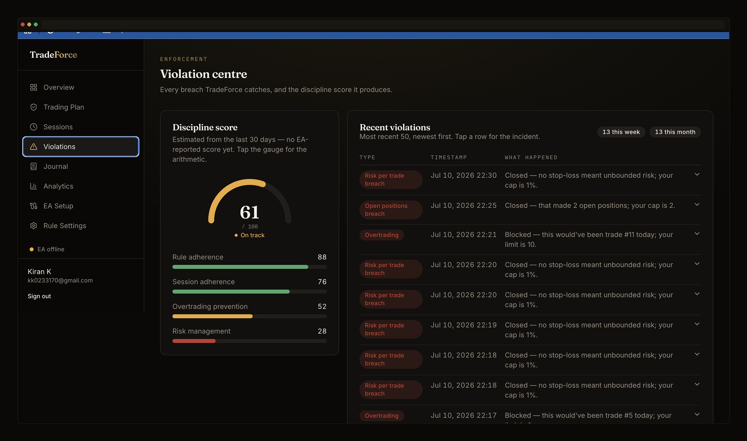The width and height of the screenshot is (747, 441).
Task: Click the bar chart icon for Analytics
Action: (33, 186)
